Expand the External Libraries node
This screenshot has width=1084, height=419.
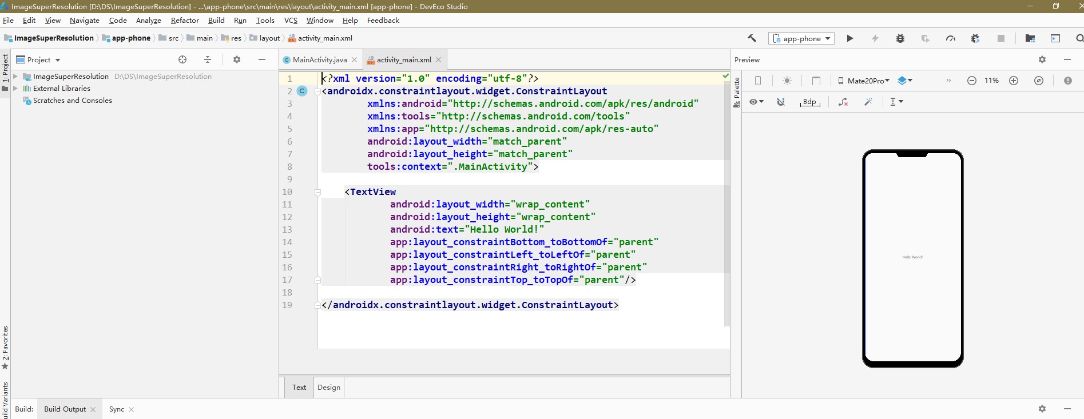coord(15,88)
